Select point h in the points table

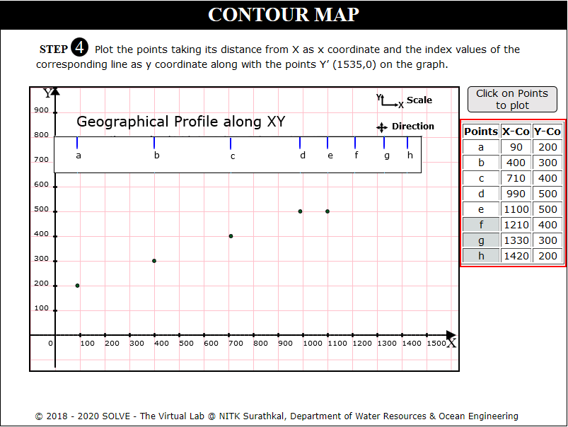click(481, 256)
